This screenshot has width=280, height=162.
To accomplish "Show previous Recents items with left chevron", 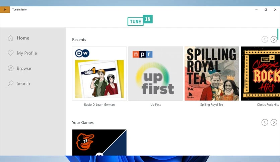I will point(265,39).
